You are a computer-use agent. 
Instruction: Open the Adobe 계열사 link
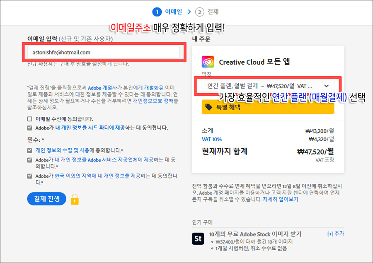(102, 88)
